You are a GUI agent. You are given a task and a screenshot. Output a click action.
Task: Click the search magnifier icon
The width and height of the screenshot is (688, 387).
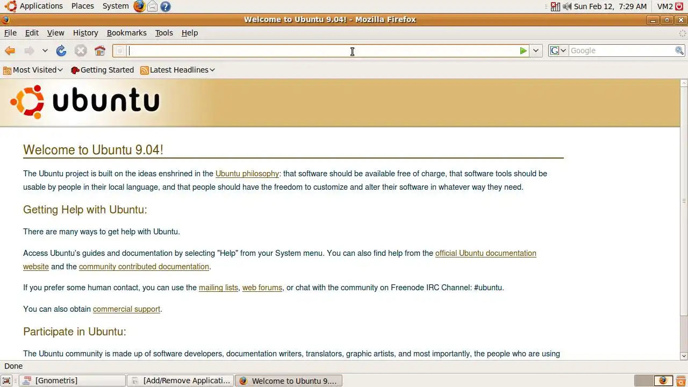(x=679, y=51)
